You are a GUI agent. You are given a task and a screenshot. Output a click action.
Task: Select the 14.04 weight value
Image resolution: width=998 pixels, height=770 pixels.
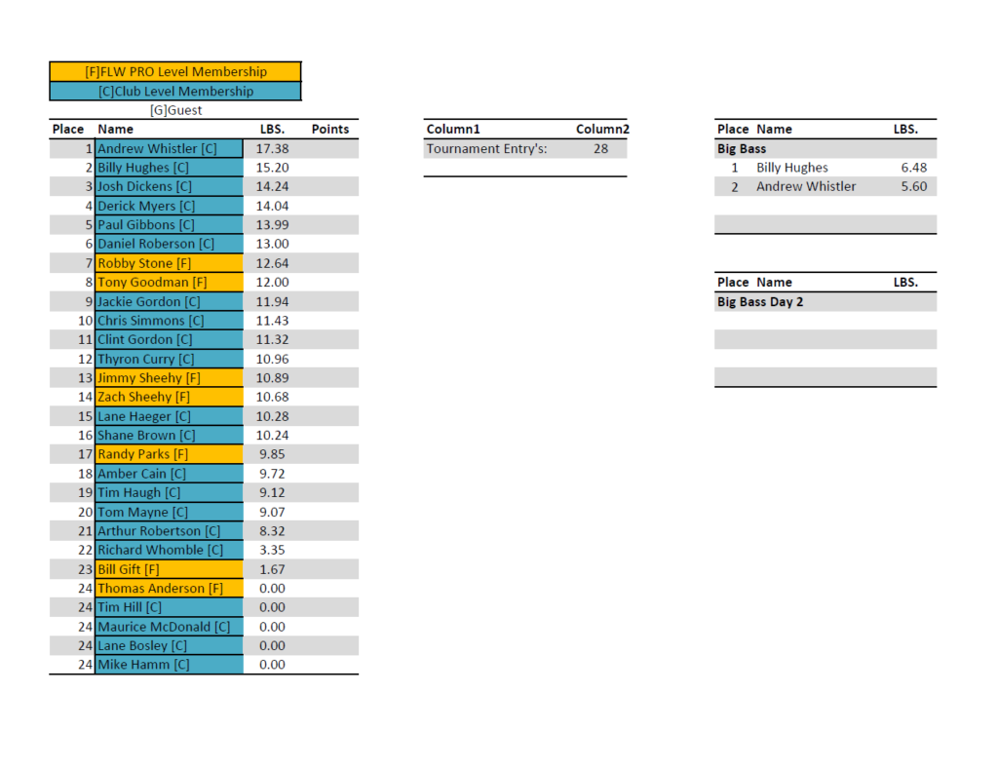272,206
